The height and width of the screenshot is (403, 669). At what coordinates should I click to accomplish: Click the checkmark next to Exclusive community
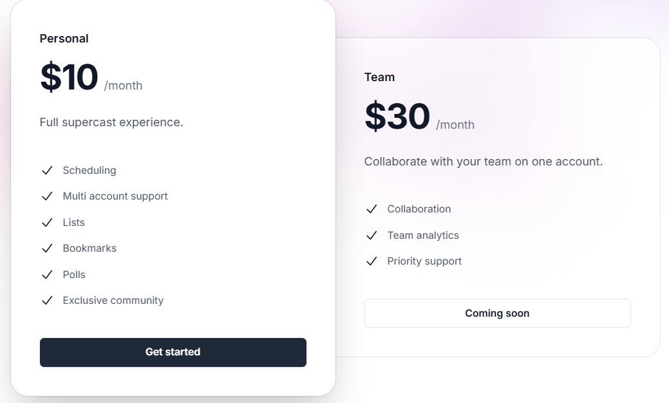click(x=47, y=301)
